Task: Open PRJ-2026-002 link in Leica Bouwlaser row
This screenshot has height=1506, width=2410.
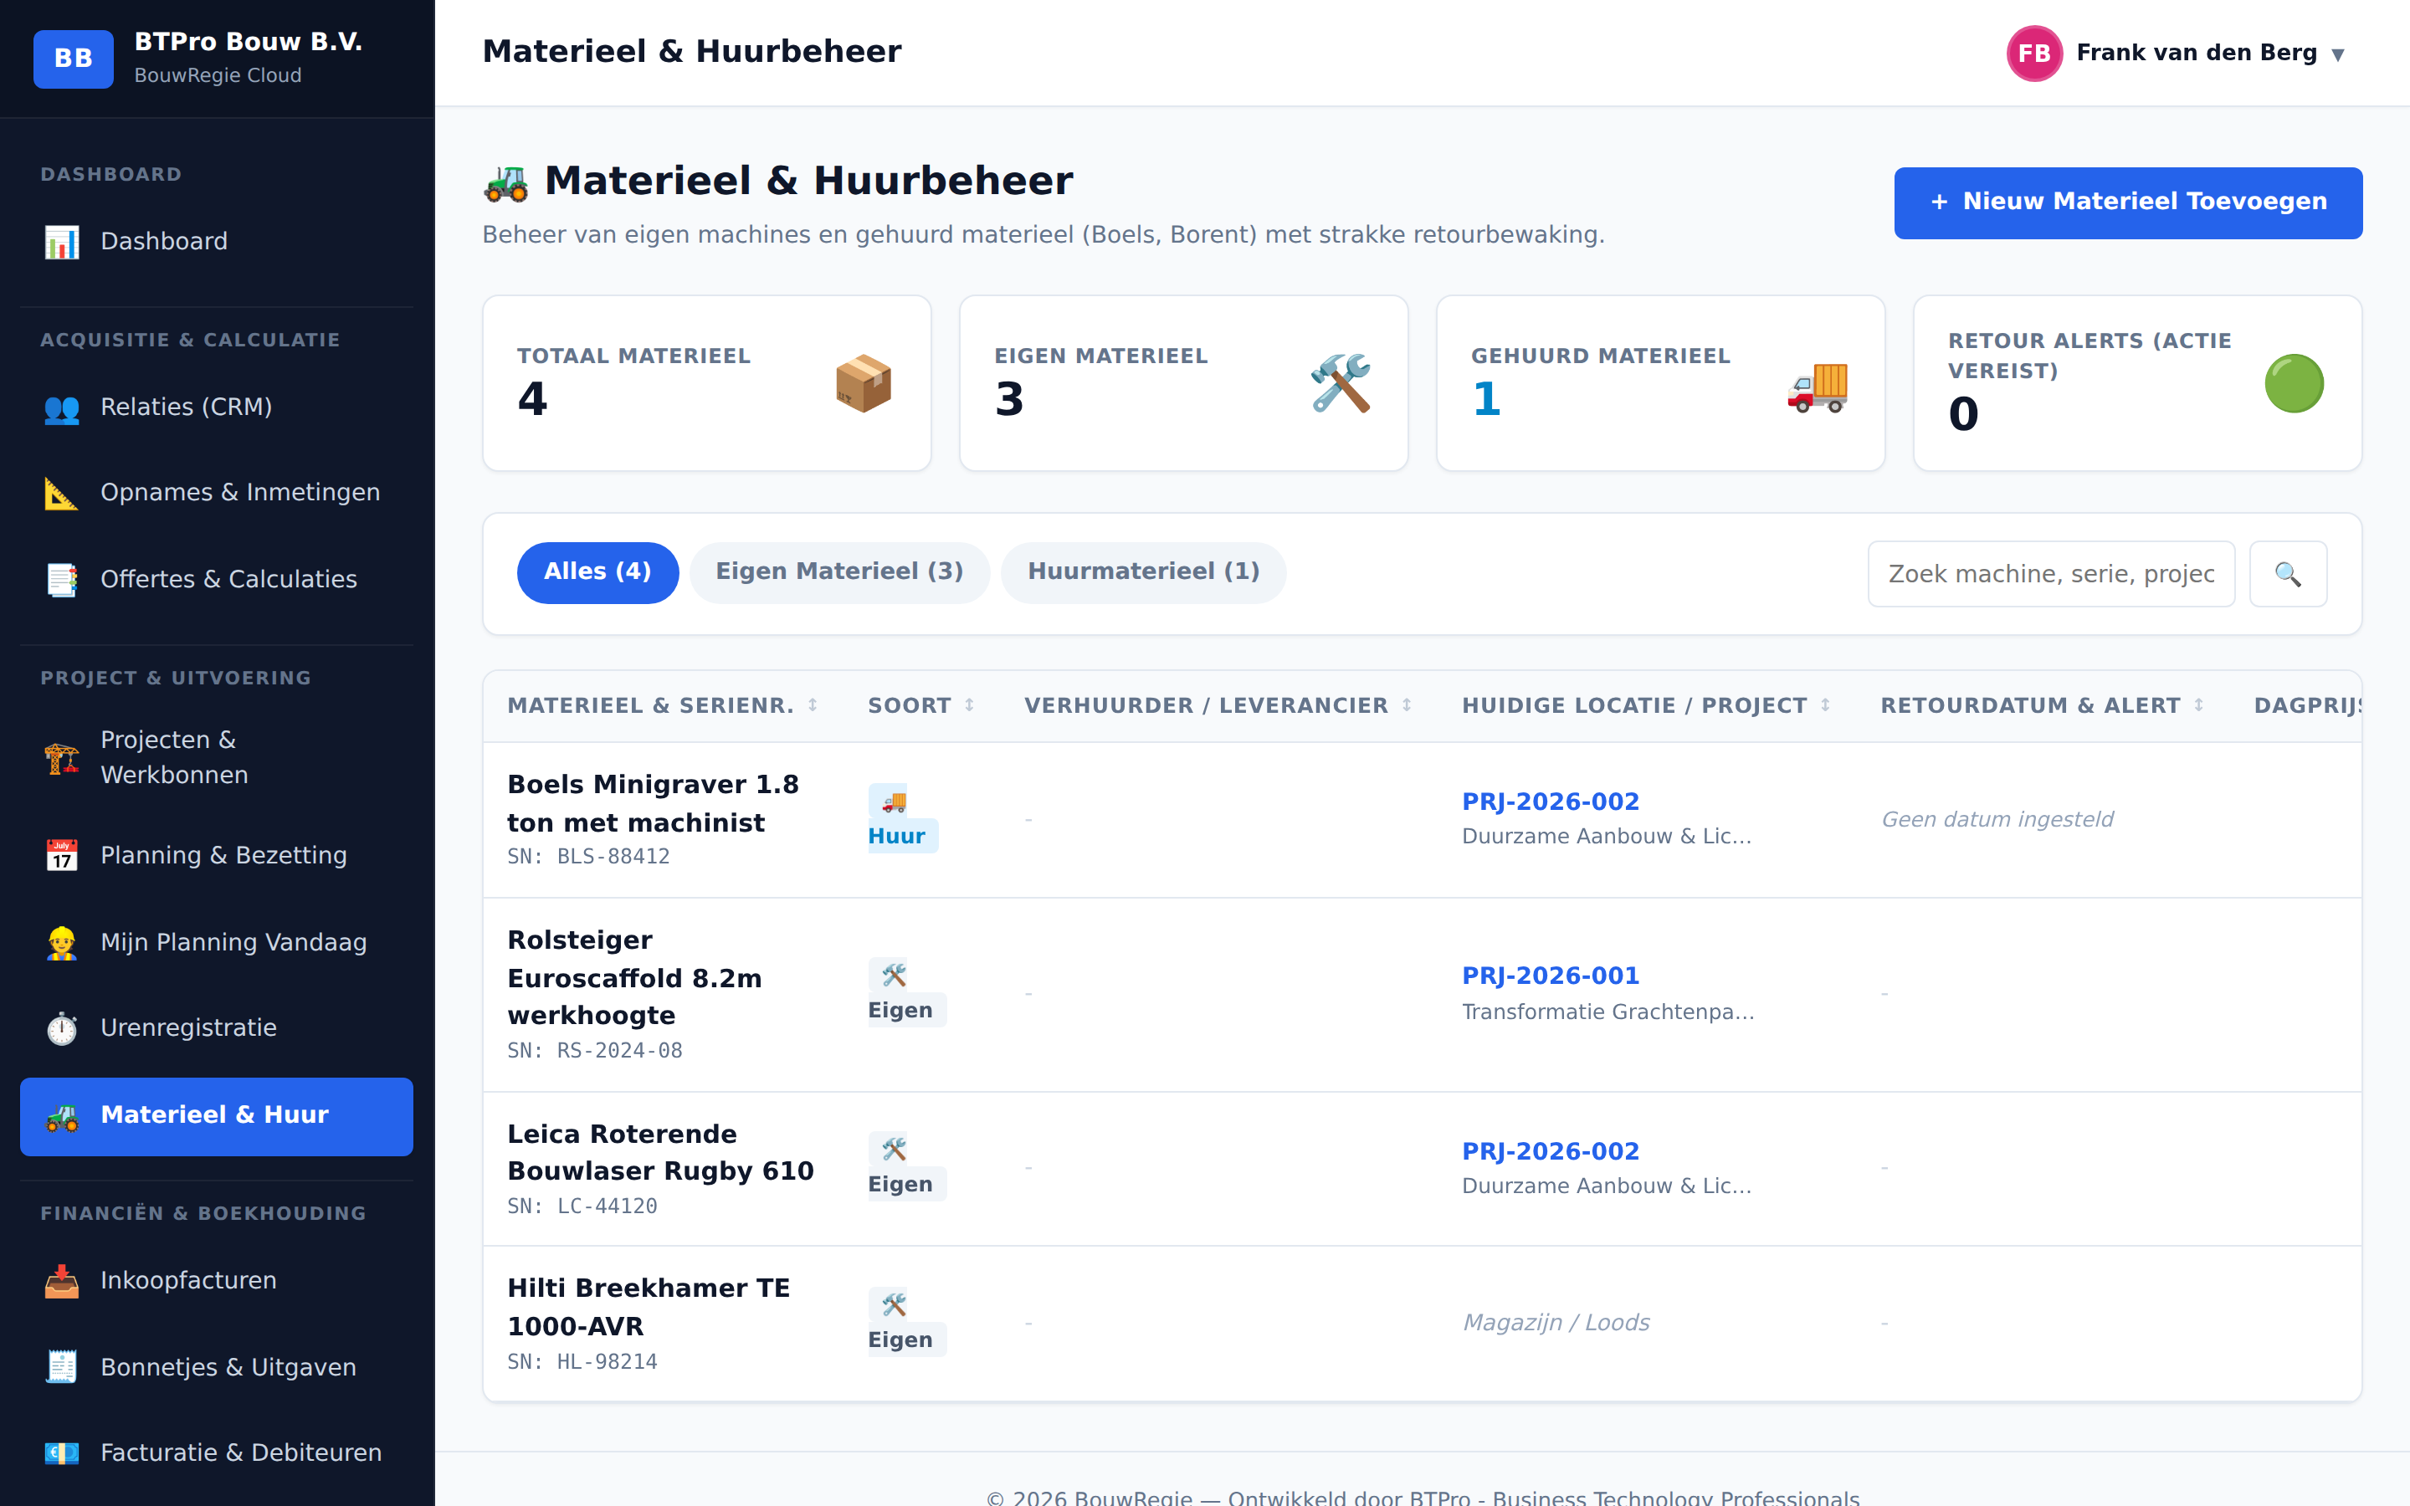Action: point(1551,1151)
